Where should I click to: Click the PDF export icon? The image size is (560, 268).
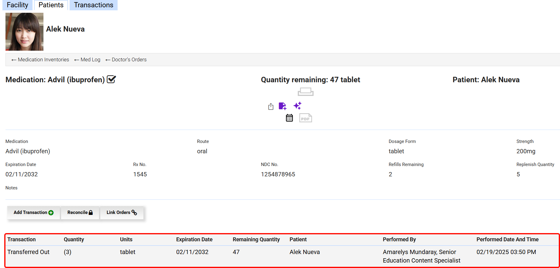[305, 118]
